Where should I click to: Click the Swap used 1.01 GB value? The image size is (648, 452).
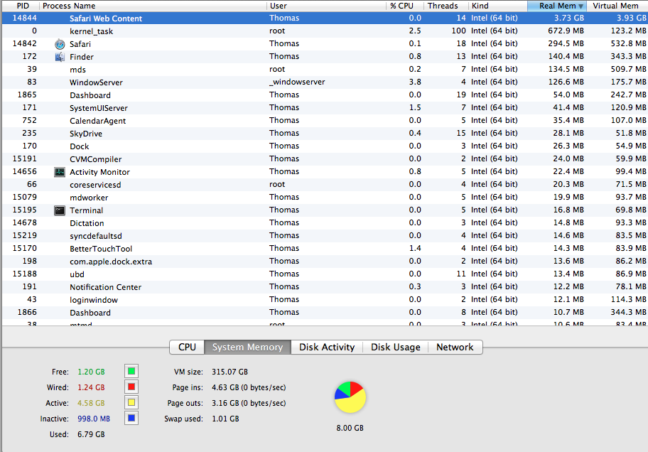226,419
